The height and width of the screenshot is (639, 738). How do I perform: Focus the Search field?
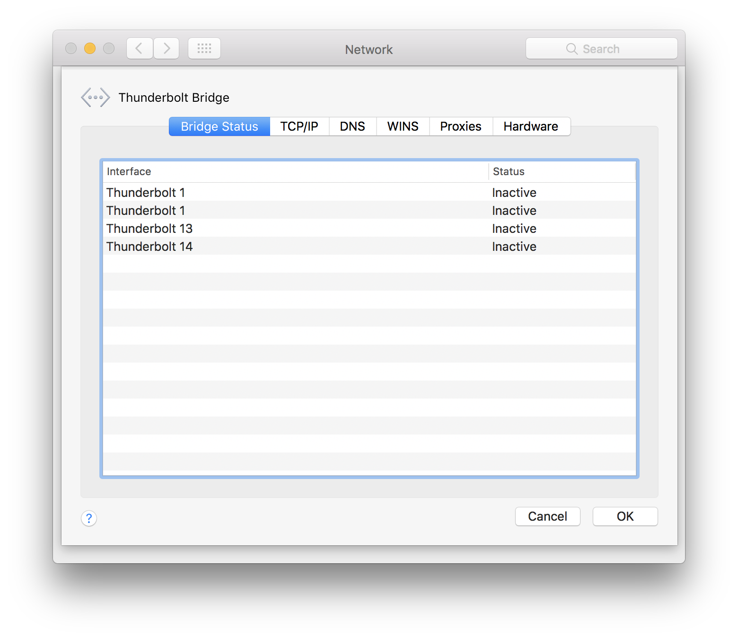point(602,48)
